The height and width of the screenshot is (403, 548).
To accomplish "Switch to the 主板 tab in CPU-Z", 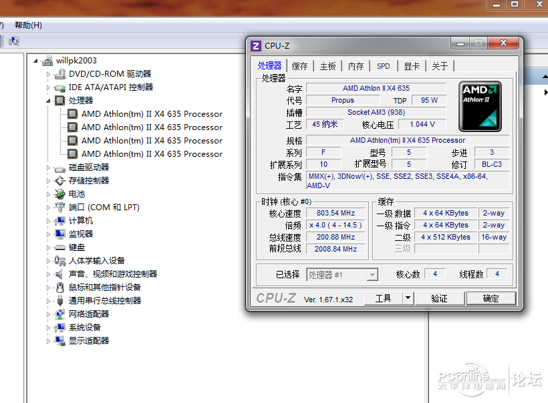I will (x=327, y=66).
